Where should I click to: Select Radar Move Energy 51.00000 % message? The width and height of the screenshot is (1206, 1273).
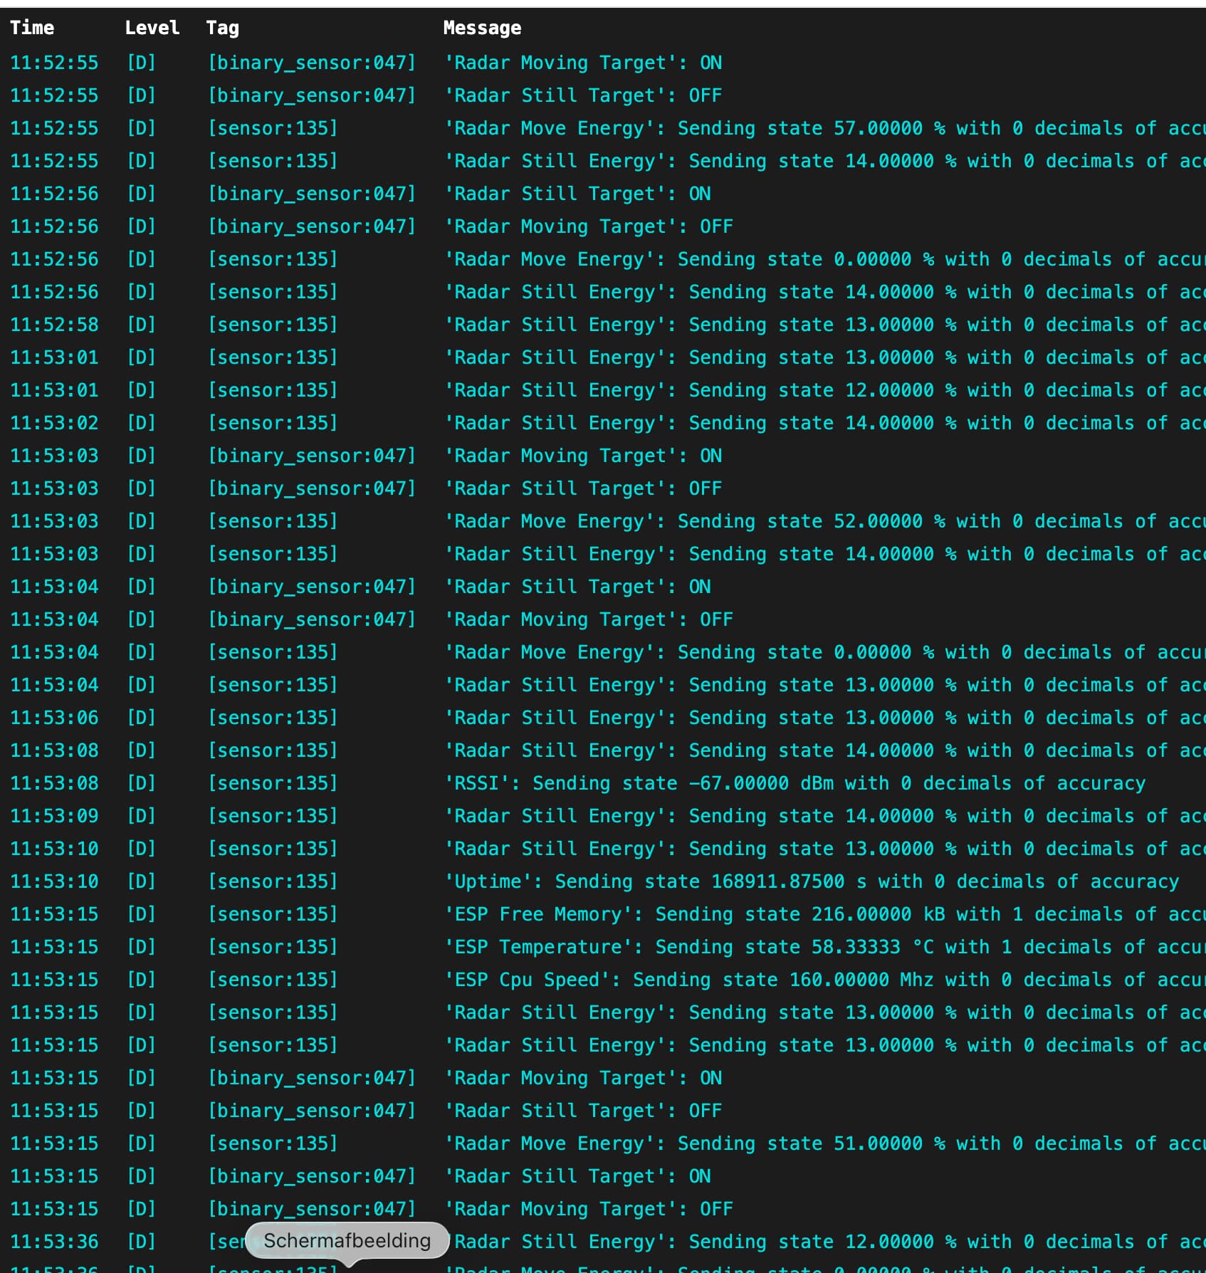pyautogui.click(x=824, y=1143)
